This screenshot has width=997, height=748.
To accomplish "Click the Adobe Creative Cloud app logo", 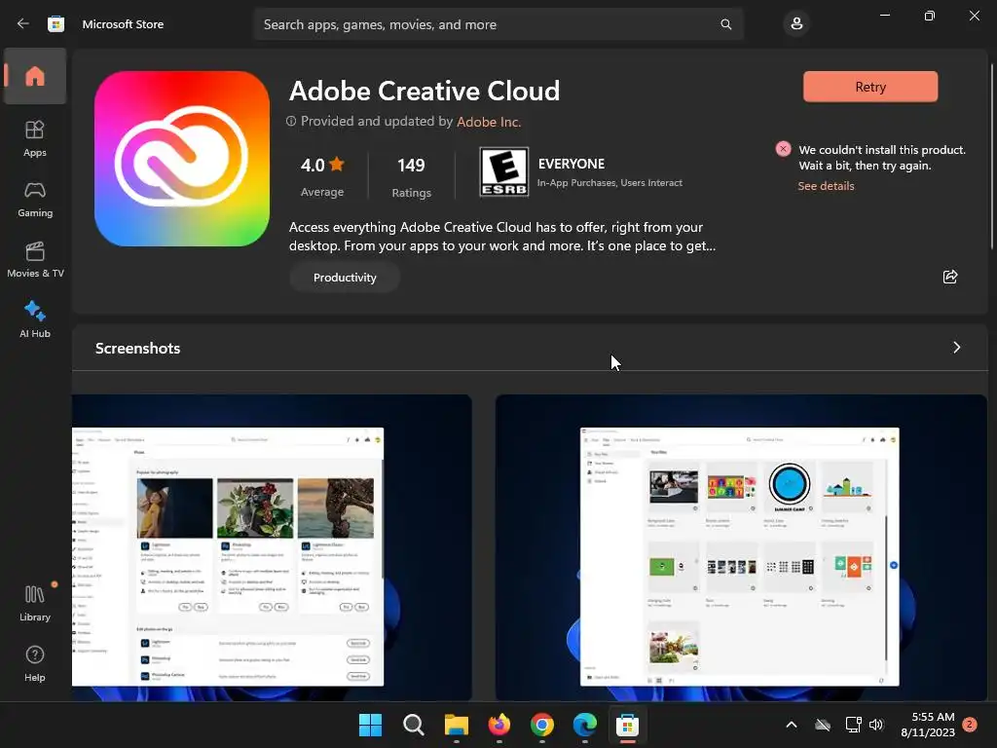I will click(182, 159).
